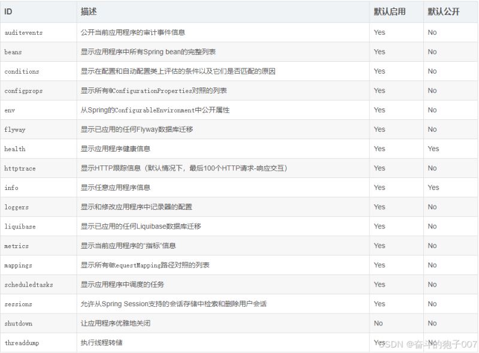
Task: Click loggers row's default-exposed No value
Action: 432,207
